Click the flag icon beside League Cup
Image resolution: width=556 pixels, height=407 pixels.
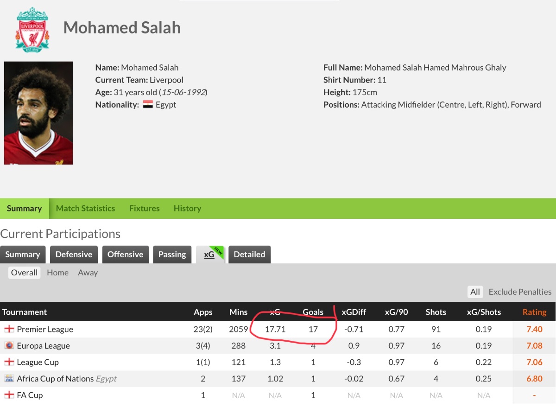tap(9, 362)
